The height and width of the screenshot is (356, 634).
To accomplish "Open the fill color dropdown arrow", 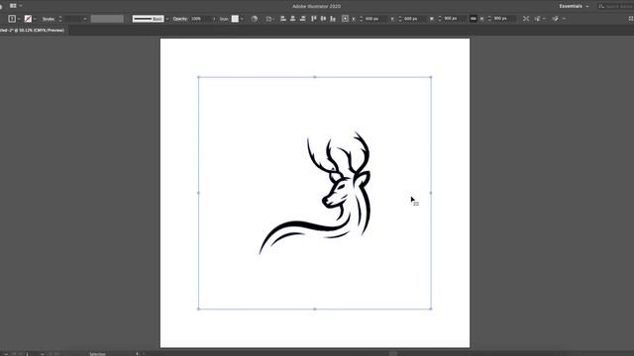I will (19, 19).
